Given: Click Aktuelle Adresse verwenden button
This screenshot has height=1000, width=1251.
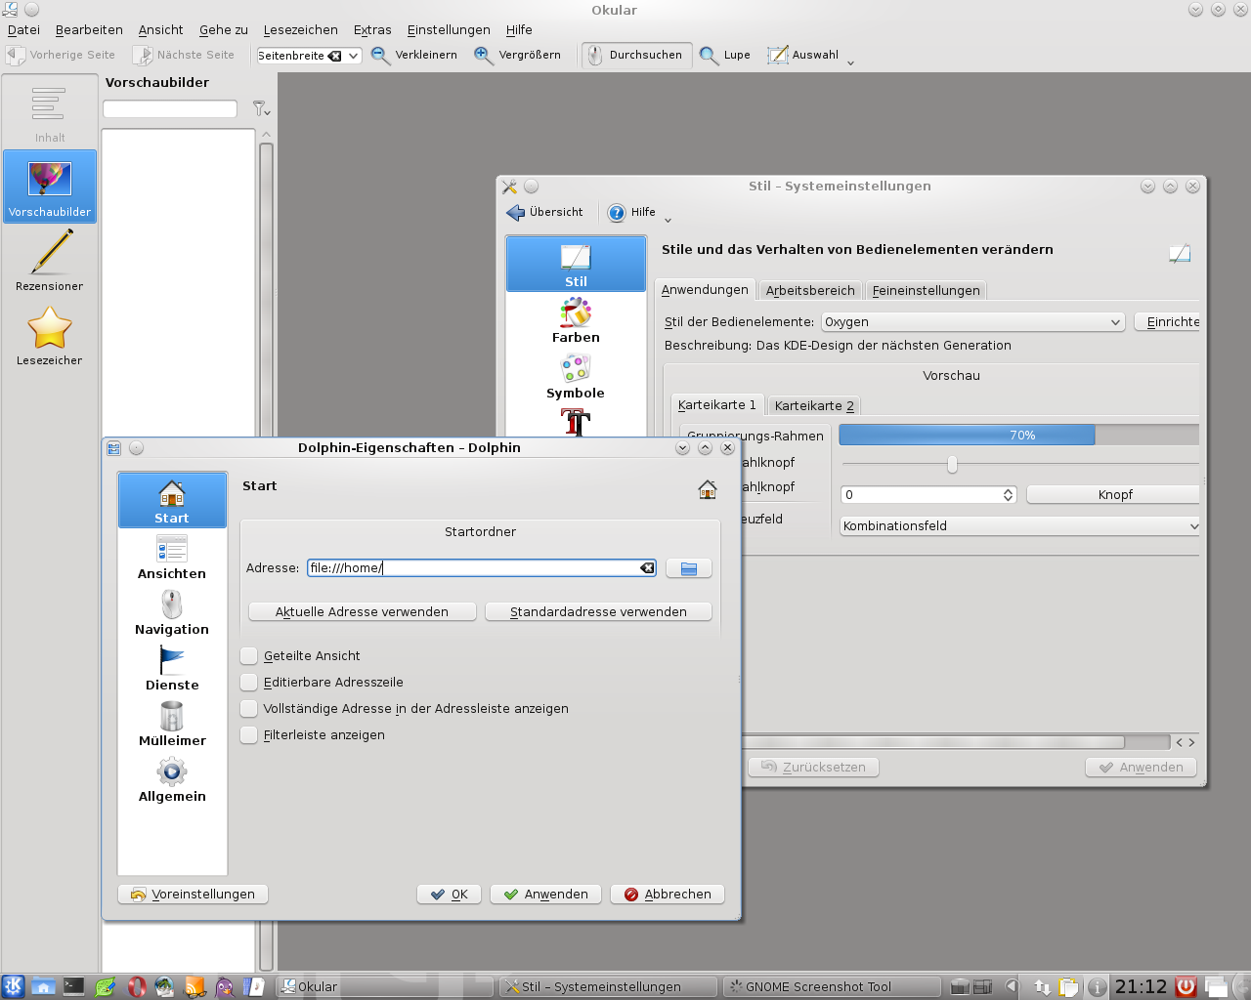Looking at the screenshot, I should click(363, 611).
